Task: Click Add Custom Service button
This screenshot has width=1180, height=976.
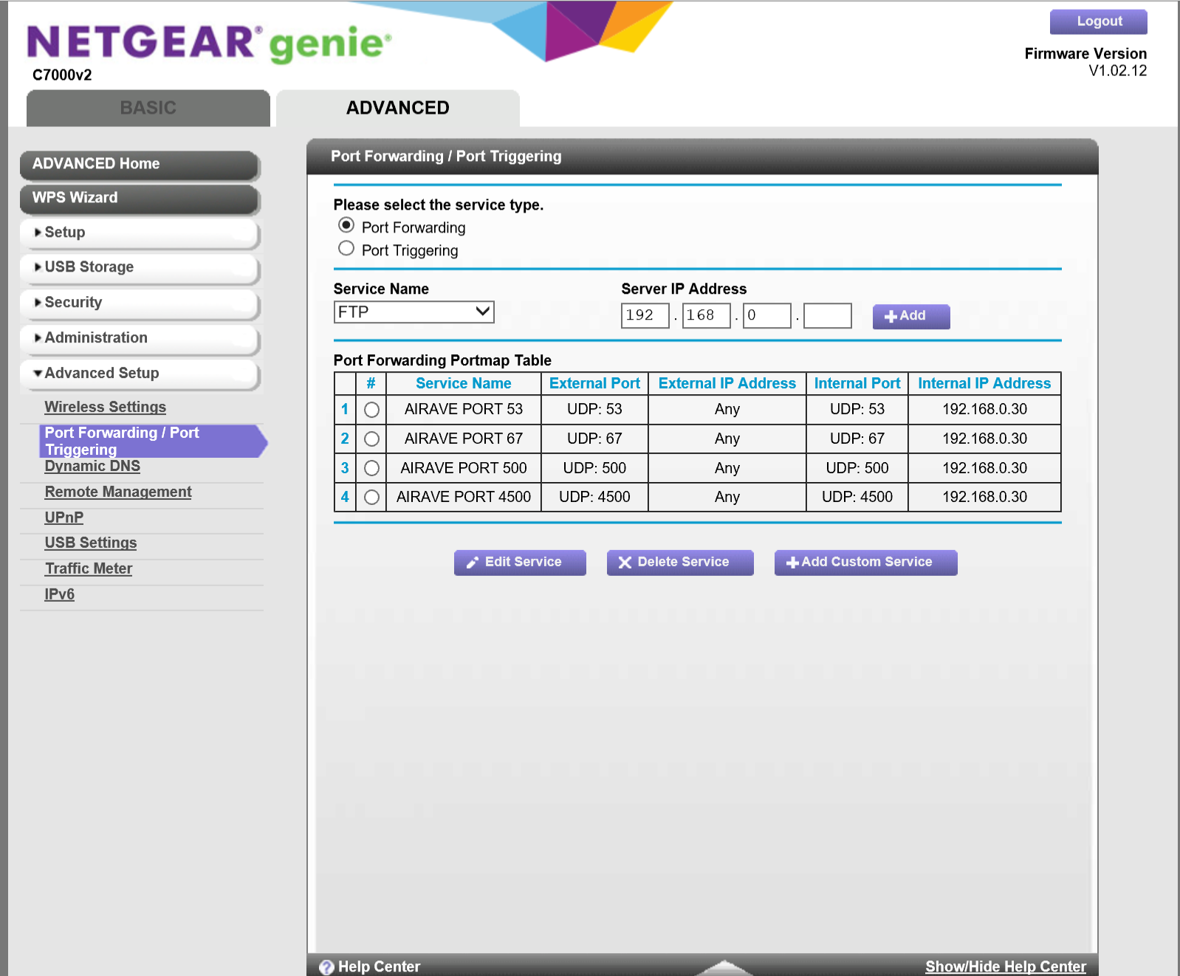Action: (x=865, y=563)
